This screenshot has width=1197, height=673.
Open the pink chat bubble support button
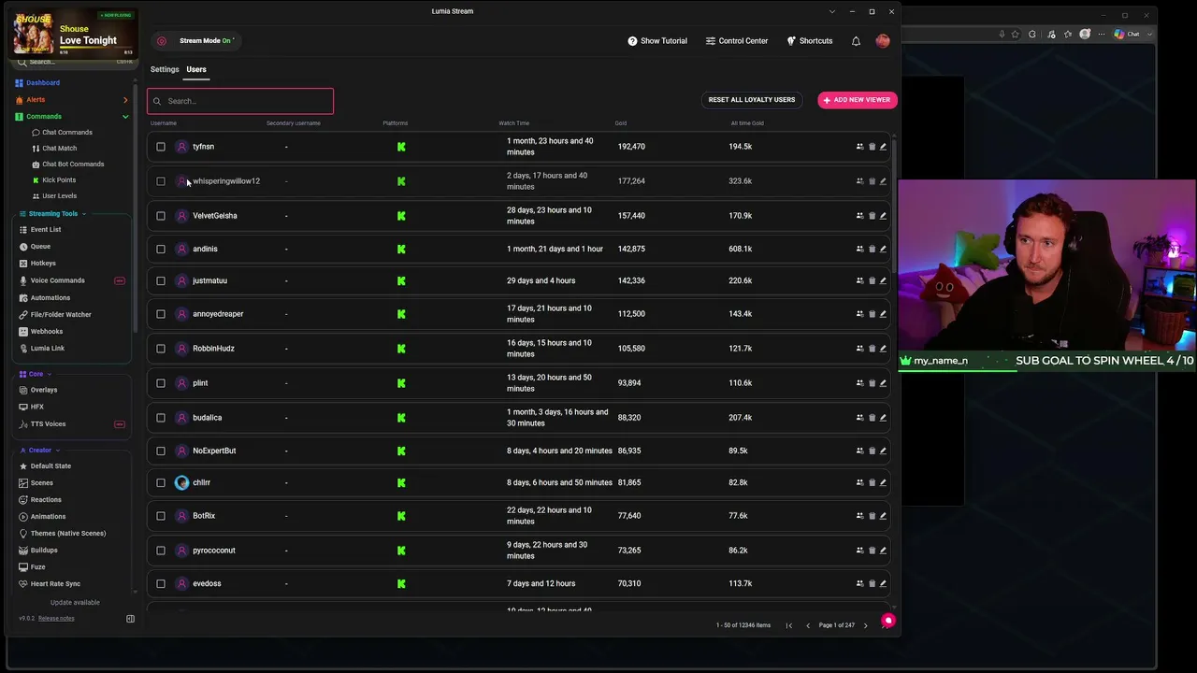888,621
